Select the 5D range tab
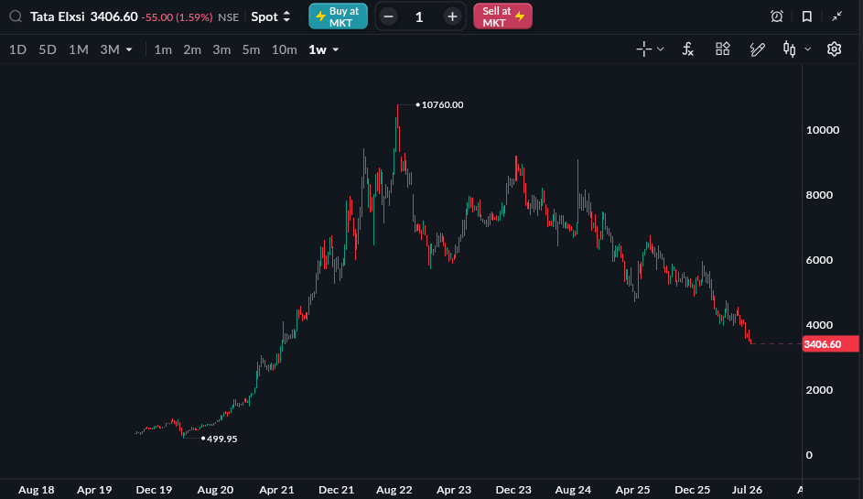Viewport: 863px width, 499px height. click(48, 49)
